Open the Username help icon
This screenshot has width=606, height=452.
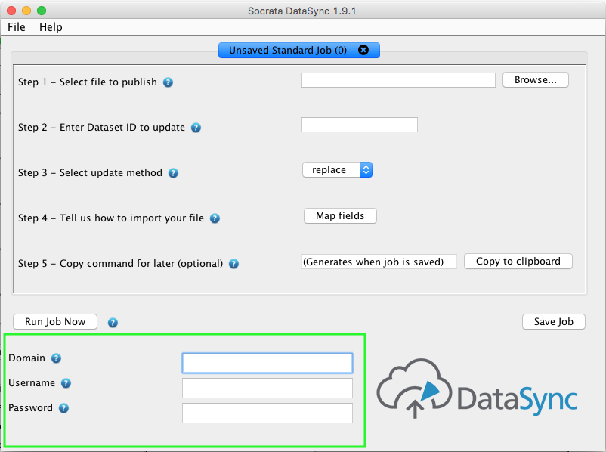pyautogui.click(x=66, y=383)
